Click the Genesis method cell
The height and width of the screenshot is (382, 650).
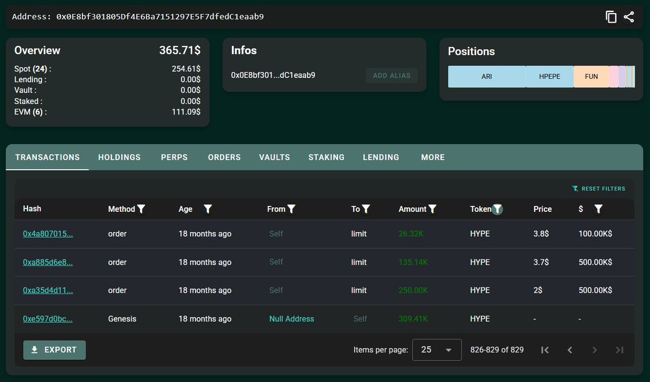(122, 319)
